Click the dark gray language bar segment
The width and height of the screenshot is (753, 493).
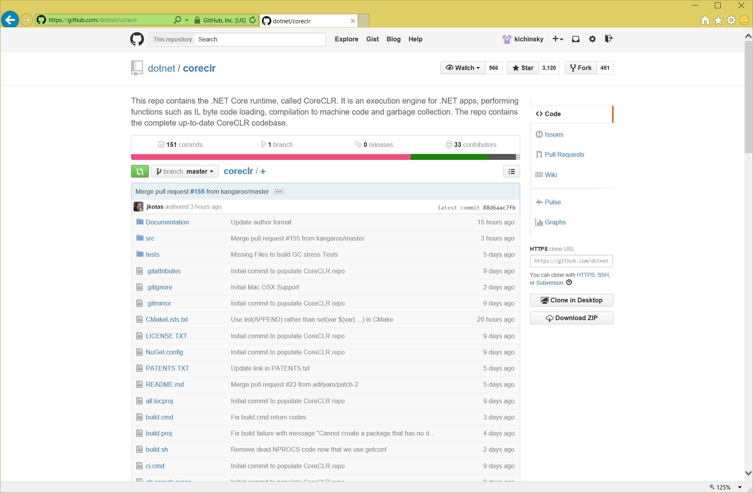[502, 157]
